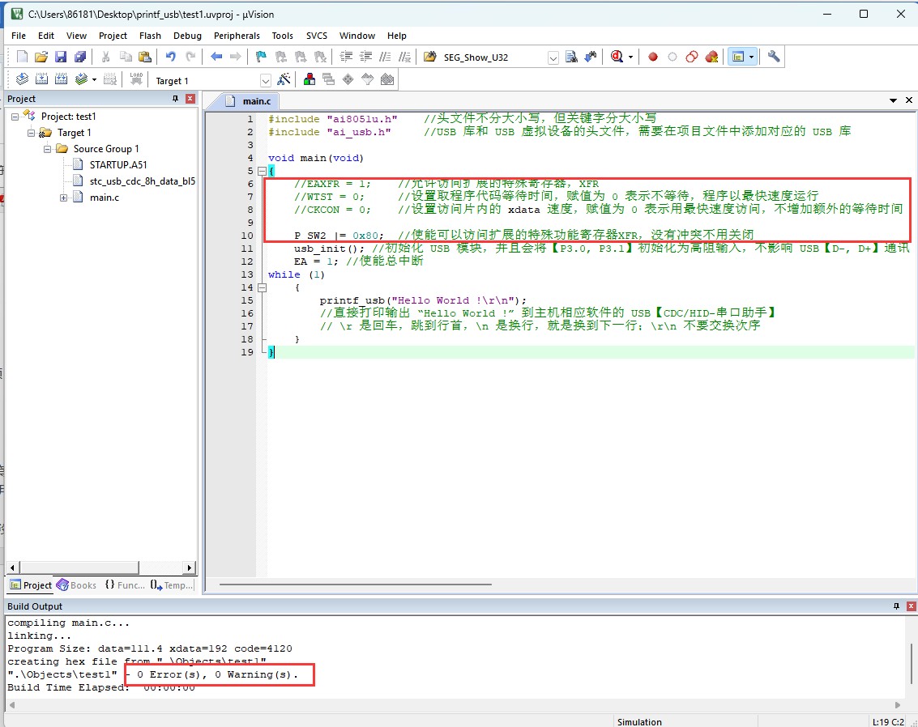Navigate backwards with the blue arrow
The width and height of the screenshot is (918, 727).
point(216,57)
